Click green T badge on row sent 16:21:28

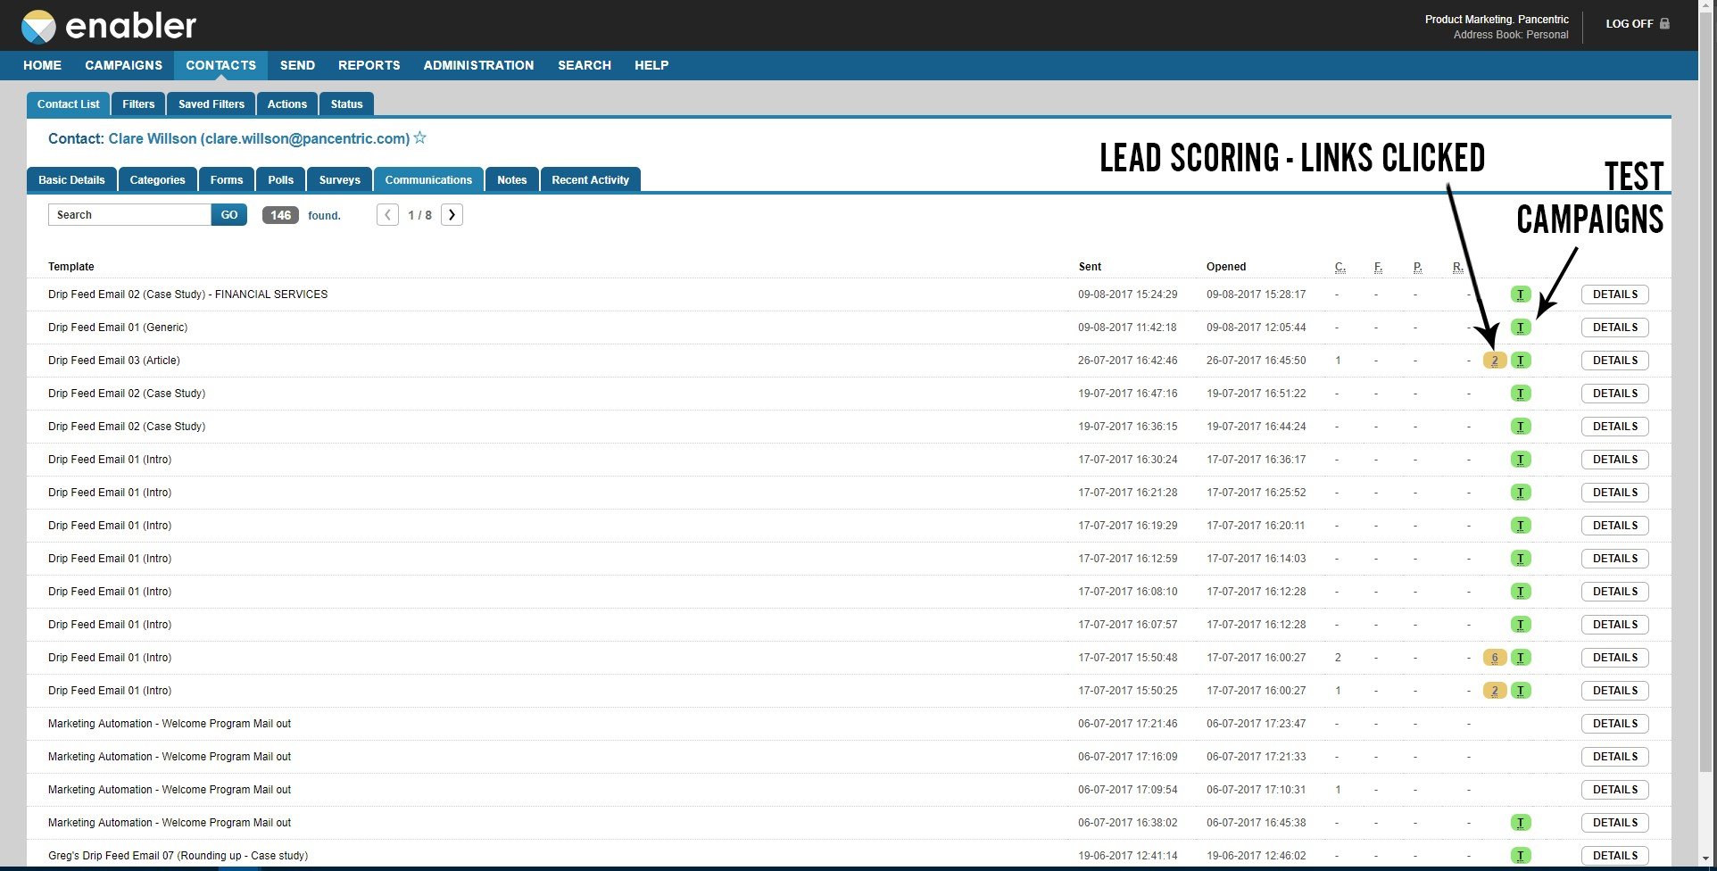tap(1521, 493)
